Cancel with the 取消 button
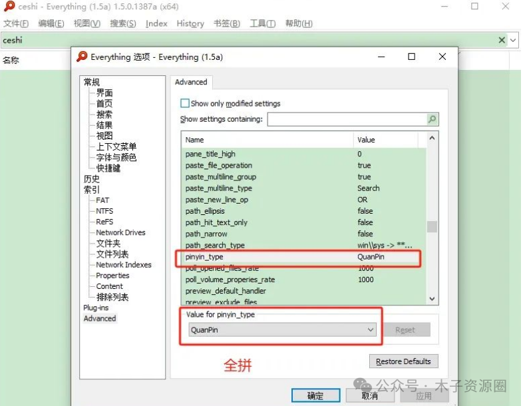 370,395
